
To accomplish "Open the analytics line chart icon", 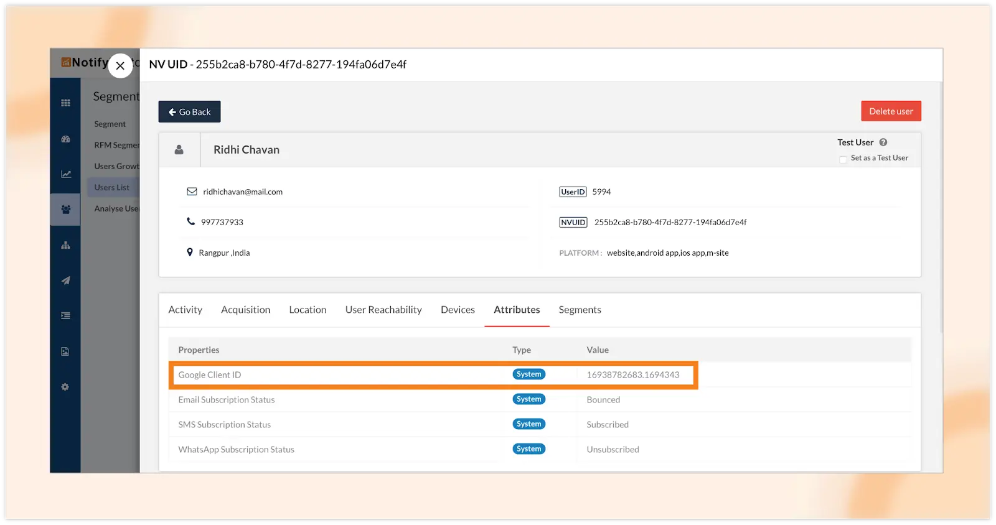I will click(65, 174).
